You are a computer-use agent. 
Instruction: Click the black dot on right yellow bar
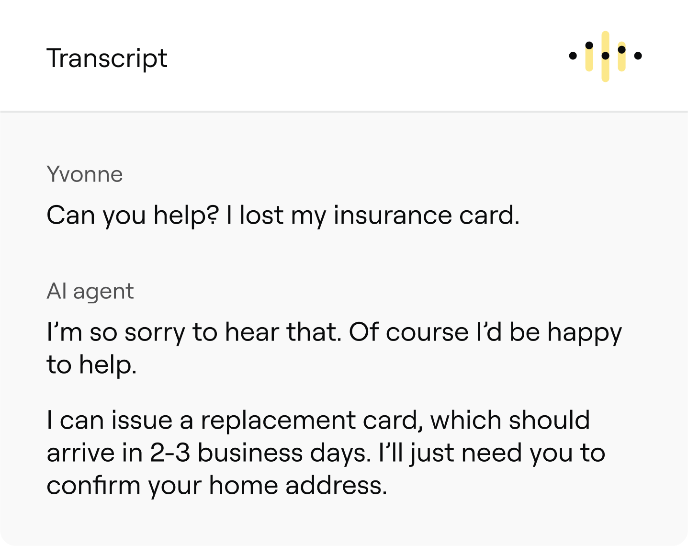621,49
